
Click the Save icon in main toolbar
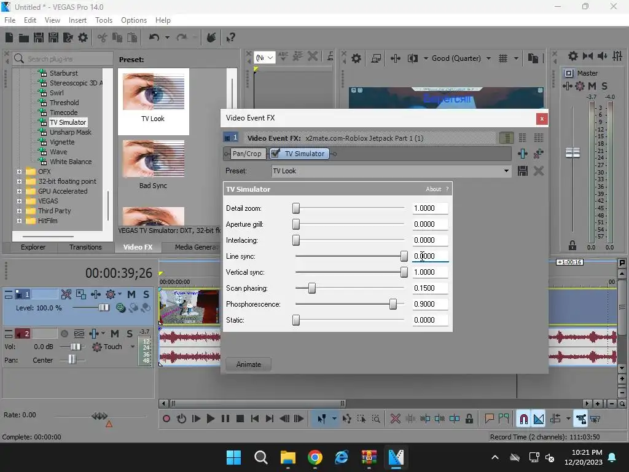point(39,37)
